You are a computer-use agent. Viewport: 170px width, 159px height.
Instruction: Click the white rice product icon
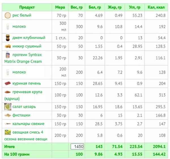pos(8,15)
